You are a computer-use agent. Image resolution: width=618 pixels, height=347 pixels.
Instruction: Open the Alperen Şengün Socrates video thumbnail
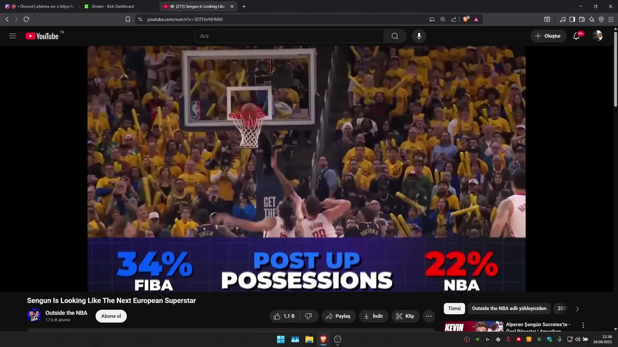474,326
